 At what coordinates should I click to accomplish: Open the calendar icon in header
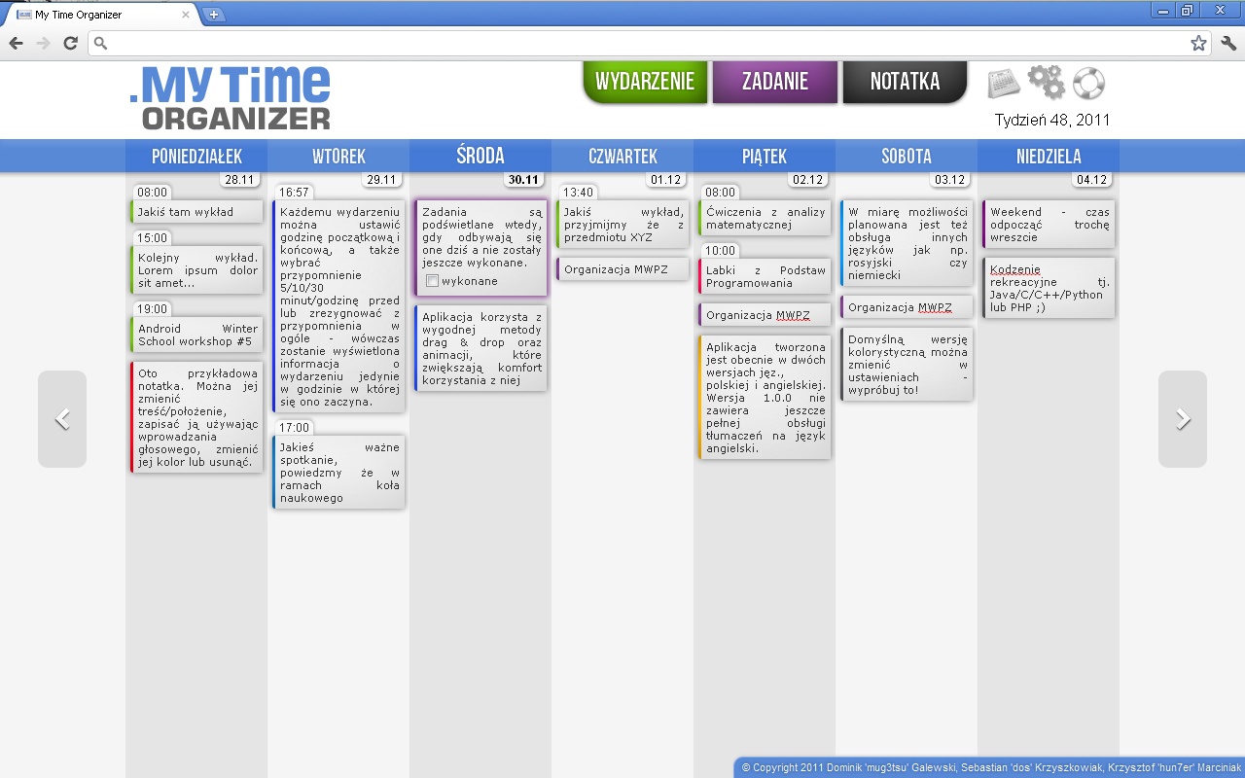coord(1003,84)
